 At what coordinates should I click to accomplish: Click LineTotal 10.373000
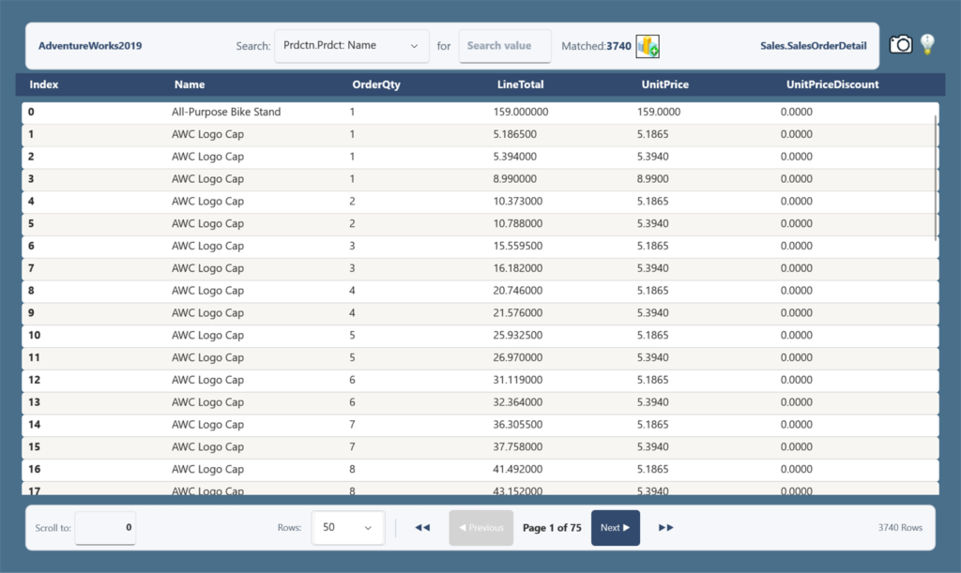(x=518, y=202)
